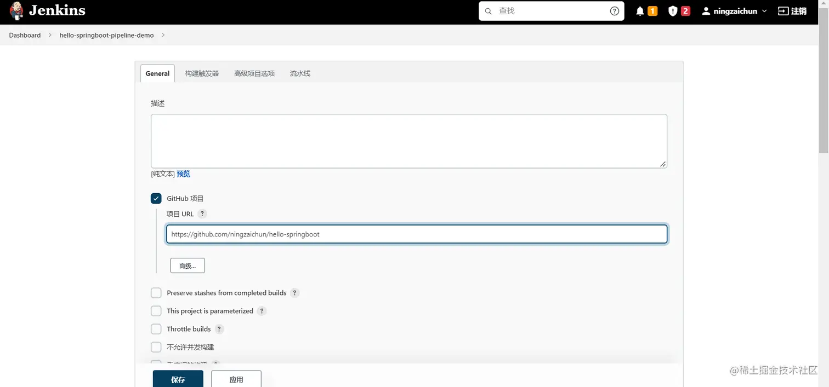Click the red security warning count badge

tap(685, 11)
